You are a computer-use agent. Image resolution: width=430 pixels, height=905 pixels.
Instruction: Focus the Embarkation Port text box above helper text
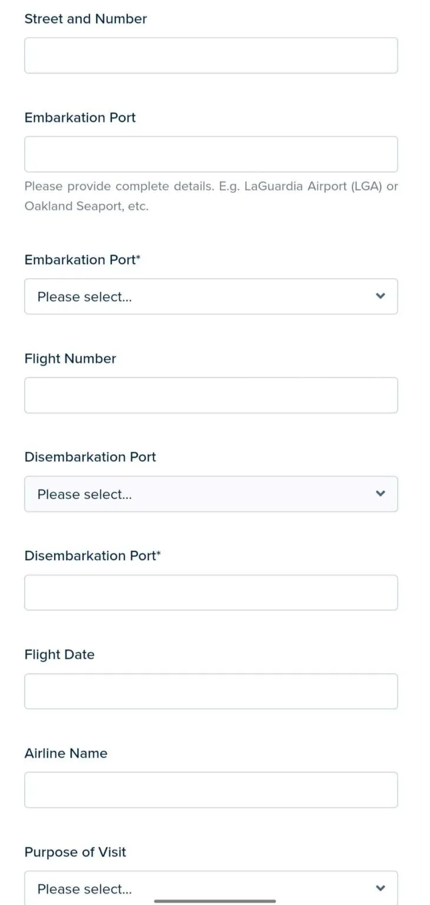[211, 154]
